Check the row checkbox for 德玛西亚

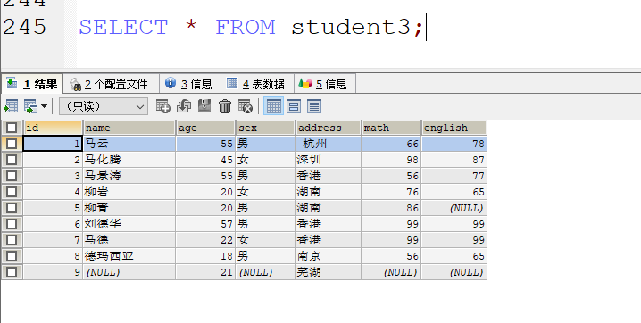12,256
